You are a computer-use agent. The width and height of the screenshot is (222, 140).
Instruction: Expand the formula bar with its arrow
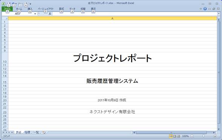point(219,14)
